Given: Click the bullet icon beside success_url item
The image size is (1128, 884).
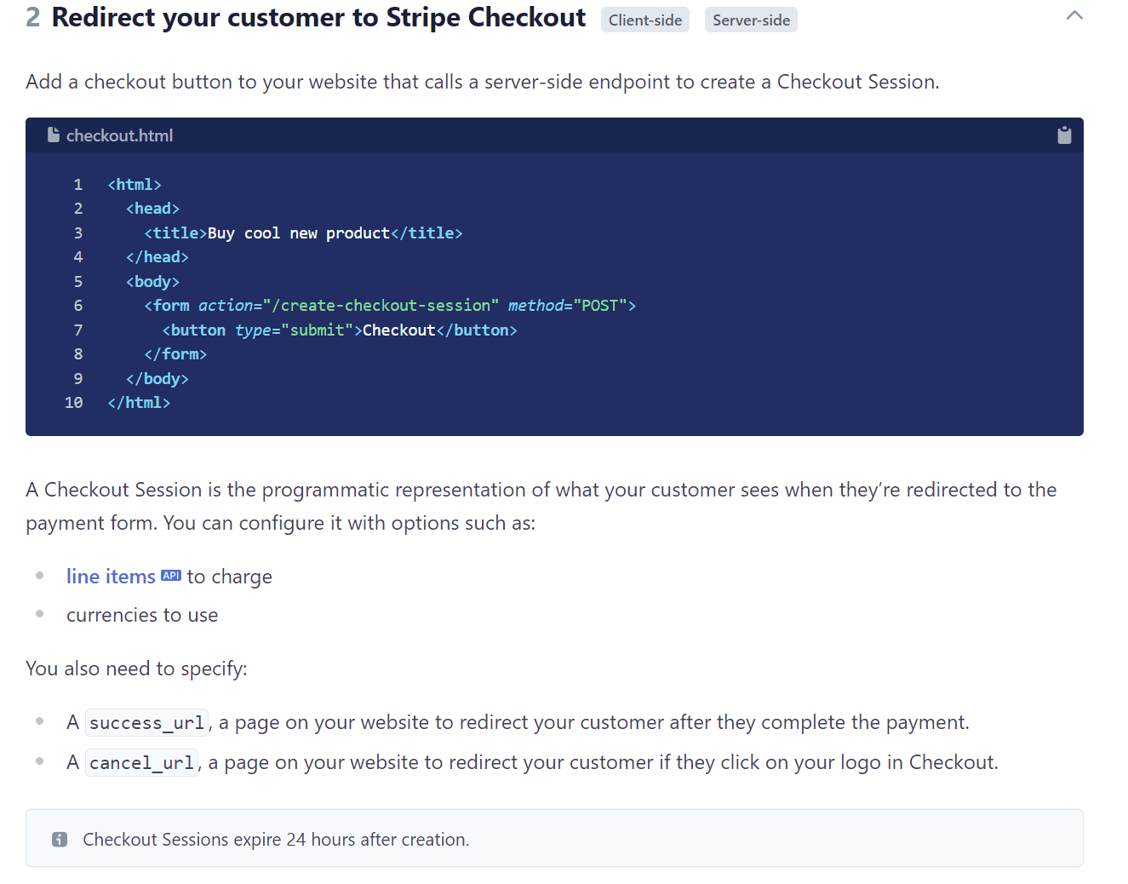Looking at the screenshot, I should [39, 720].
